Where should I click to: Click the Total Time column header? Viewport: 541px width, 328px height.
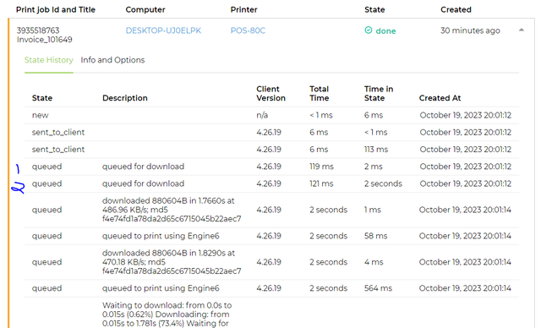(320, 94)
